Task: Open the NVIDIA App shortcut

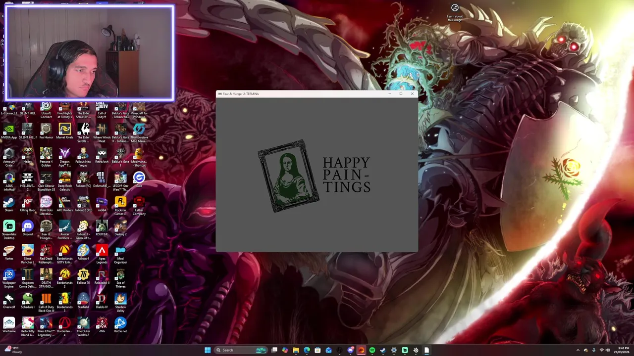Action: coord(9,132)
